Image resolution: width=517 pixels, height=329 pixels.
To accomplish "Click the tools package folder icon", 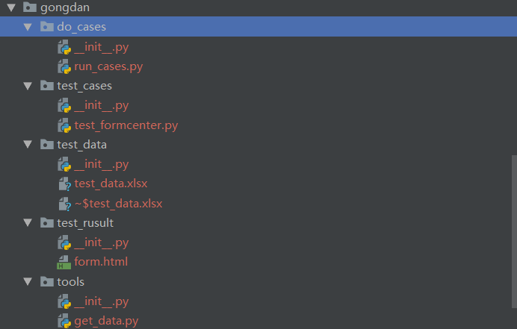I will point(46,282).
